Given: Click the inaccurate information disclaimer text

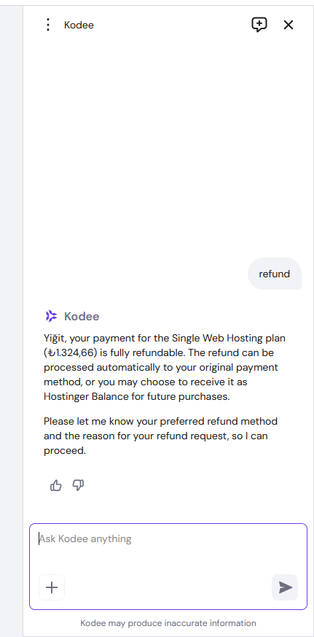Looking at the screenshot, I should 168,623.
